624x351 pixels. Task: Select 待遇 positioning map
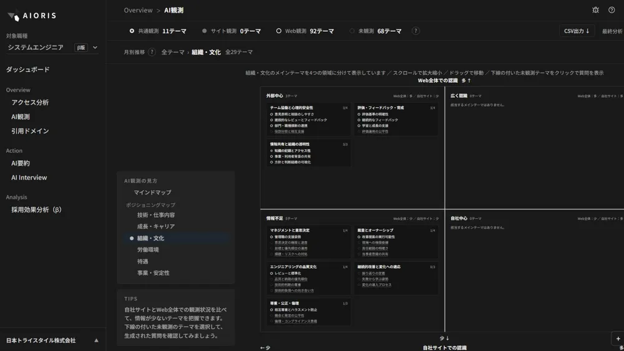pyautogui.click(x=142, y=262)
